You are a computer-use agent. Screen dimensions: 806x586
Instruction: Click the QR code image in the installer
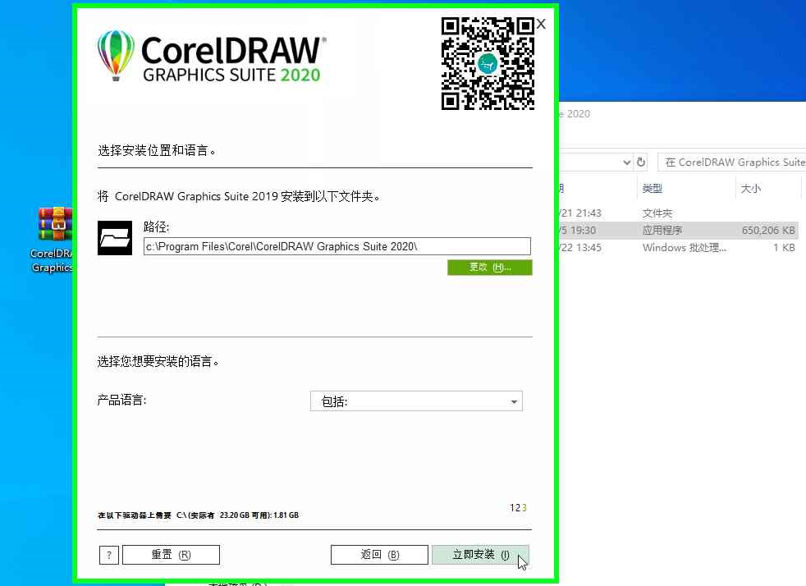point(488,64)
